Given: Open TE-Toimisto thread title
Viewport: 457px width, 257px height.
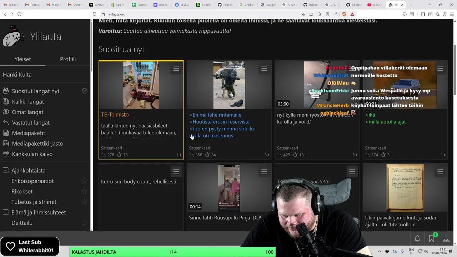Looking at the screenshot, I should [115, 115].
